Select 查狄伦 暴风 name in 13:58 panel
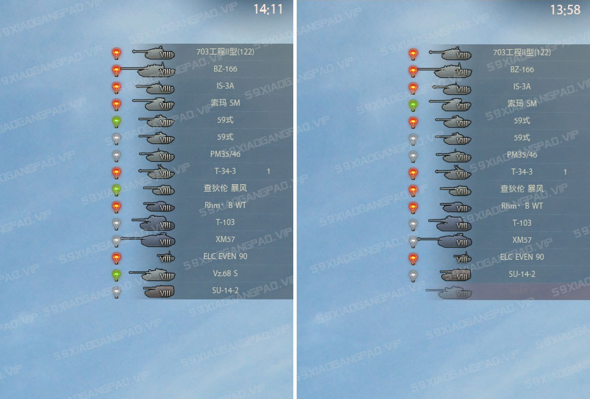Image resolution: width=590 pixels, height=399 pixels. [x=522, y=188]
